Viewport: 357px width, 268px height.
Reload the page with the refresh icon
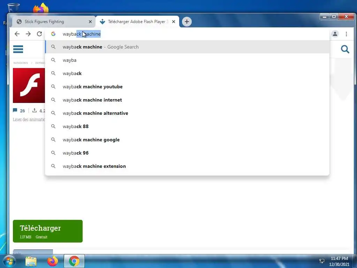point(39,34)
